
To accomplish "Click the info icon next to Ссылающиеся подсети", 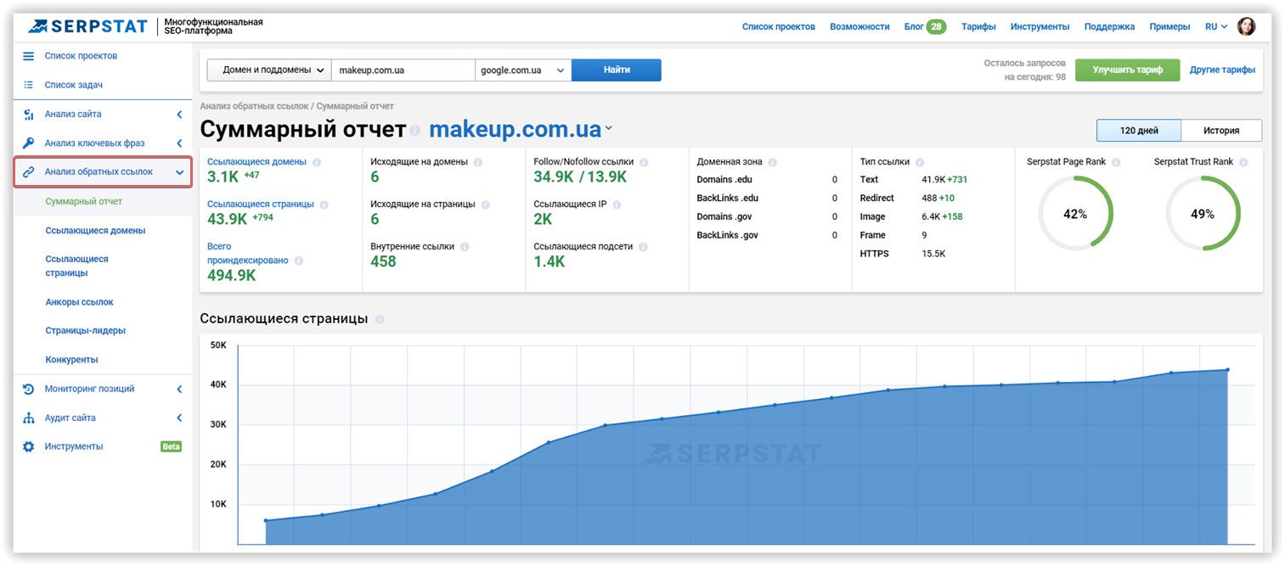I will coord(643,247).
